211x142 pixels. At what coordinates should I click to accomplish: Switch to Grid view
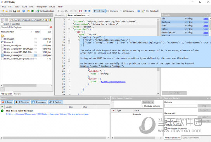point(112,11)
